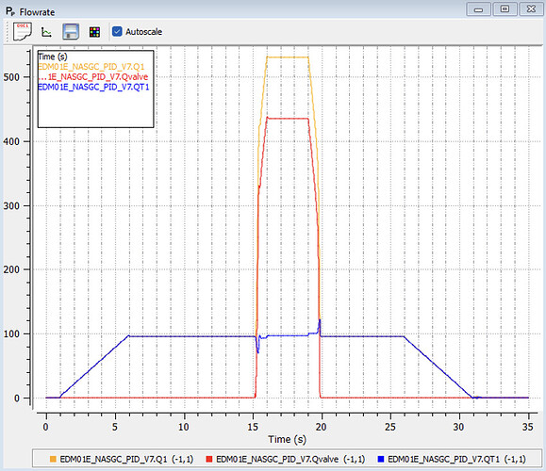The image size is (546, 471).
Task: Click the red Qvalve label in plot legend box
Action: [93, 77]
